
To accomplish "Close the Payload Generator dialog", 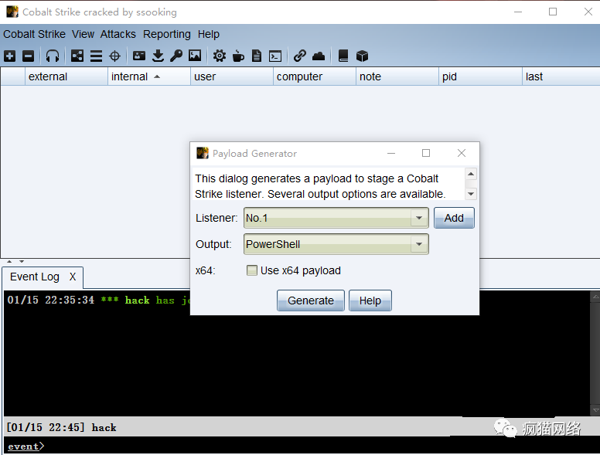I will point(462,153).
